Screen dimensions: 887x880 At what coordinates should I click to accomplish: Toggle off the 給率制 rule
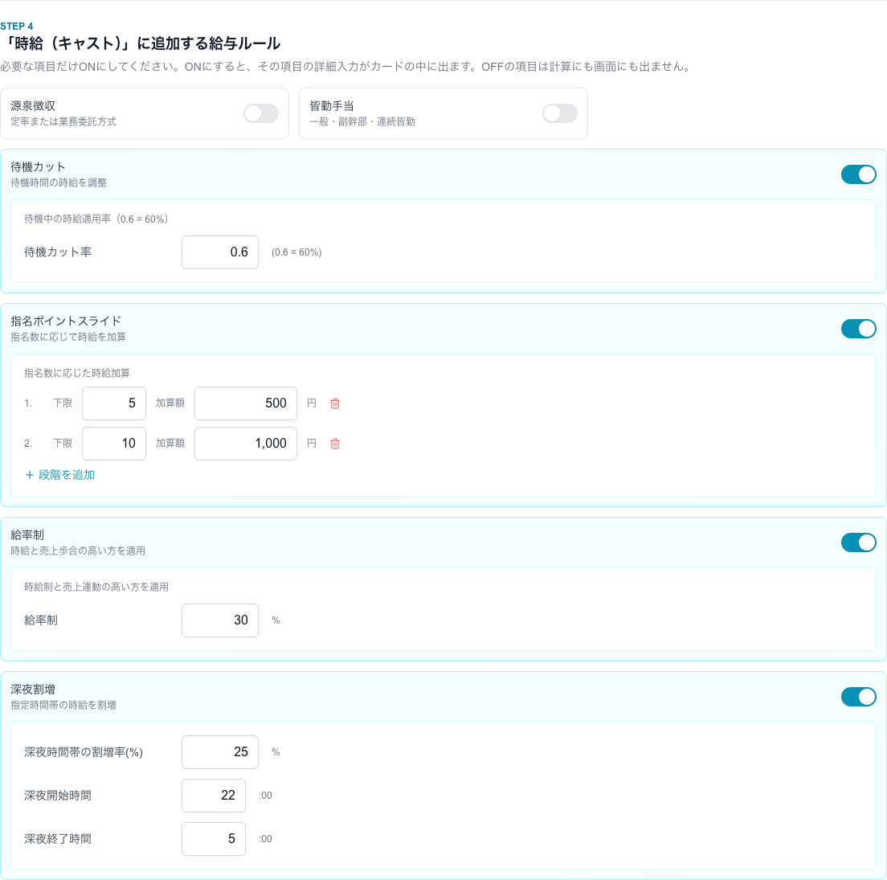click(x=859, y=542)
